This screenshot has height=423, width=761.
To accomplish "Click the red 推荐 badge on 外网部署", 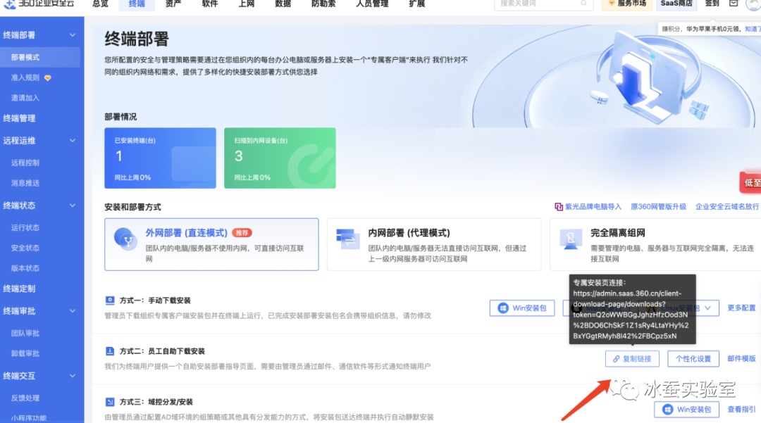I will [242, 232].
